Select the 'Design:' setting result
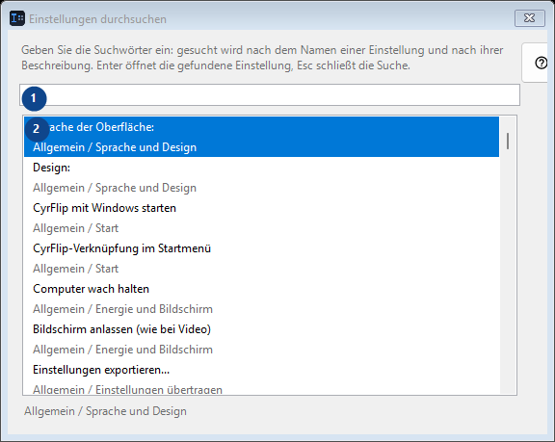This screenshot has height=442, width=555. coord(261,177)
